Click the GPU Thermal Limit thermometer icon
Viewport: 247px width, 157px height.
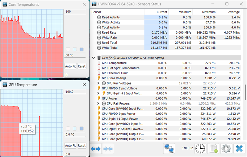[x=99, y=73]
